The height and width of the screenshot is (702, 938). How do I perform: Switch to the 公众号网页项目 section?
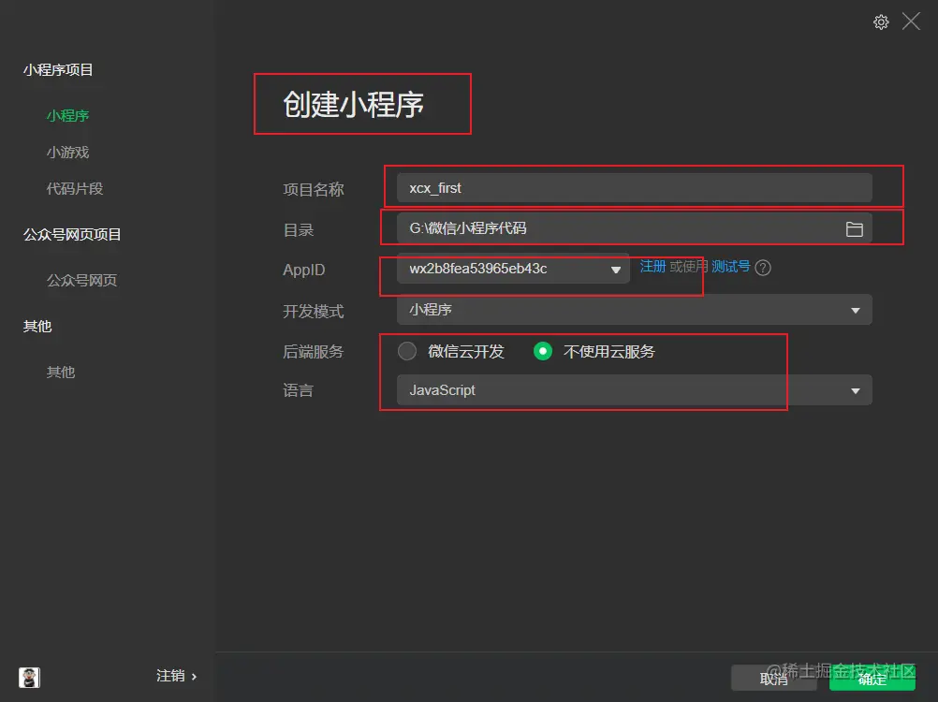(x=74, y=234)
